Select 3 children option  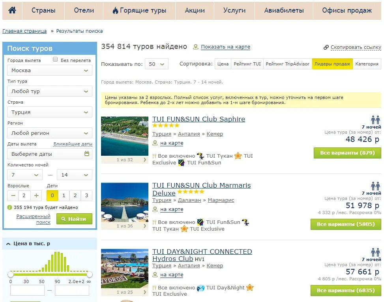[86, 195]
